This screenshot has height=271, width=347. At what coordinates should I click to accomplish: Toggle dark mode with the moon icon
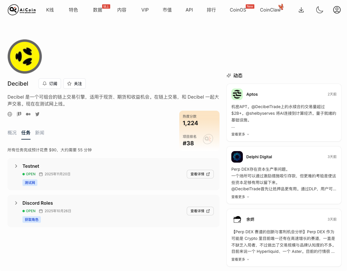click(320, 10)
